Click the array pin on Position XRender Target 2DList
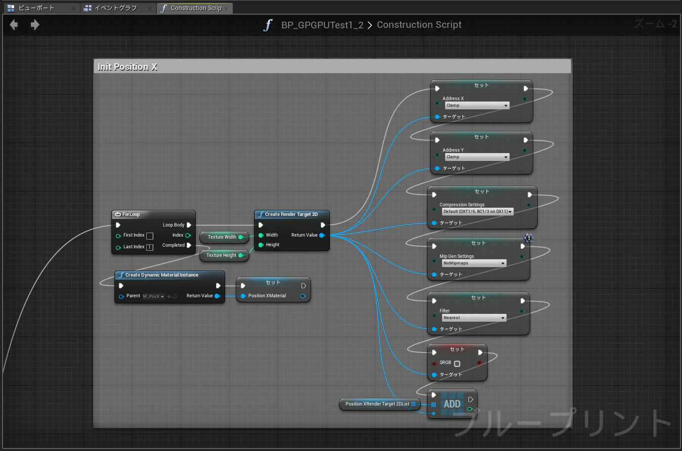The image size is (682, 451). click(413, 404)
